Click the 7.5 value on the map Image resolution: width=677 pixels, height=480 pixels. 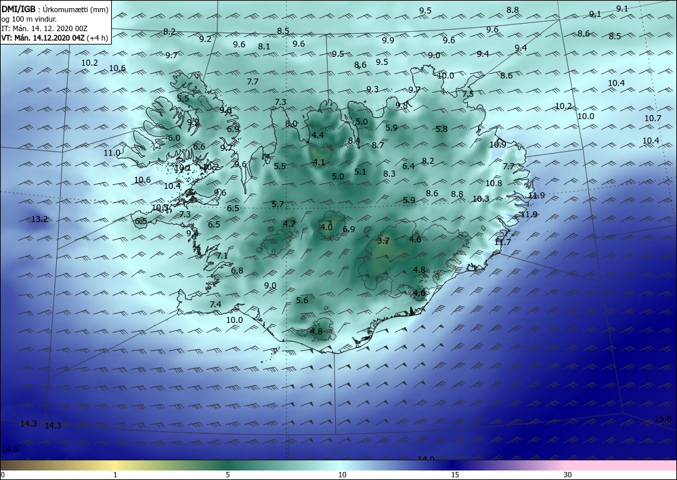[468, 93]
